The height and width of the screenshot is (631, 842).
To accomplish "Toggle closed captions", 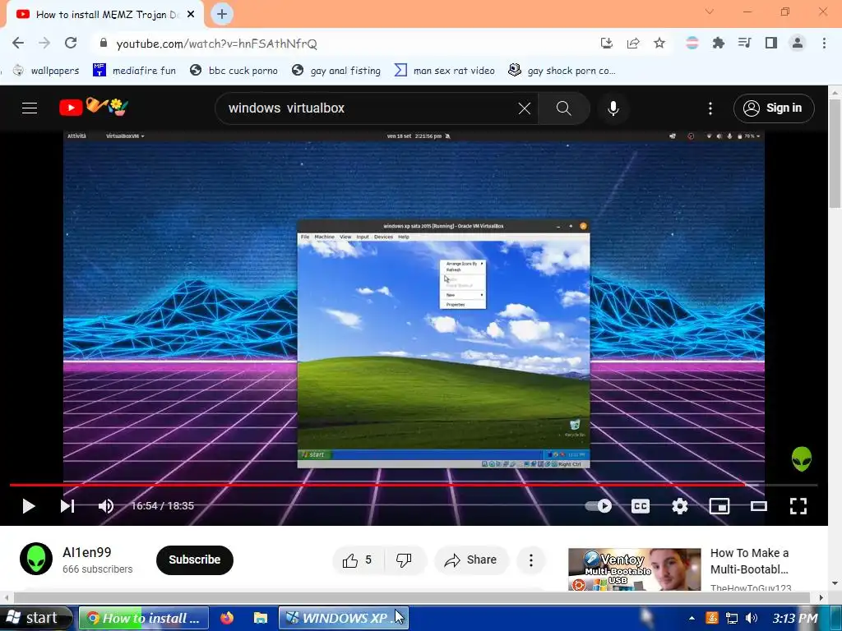I will (x=641, y=506).
